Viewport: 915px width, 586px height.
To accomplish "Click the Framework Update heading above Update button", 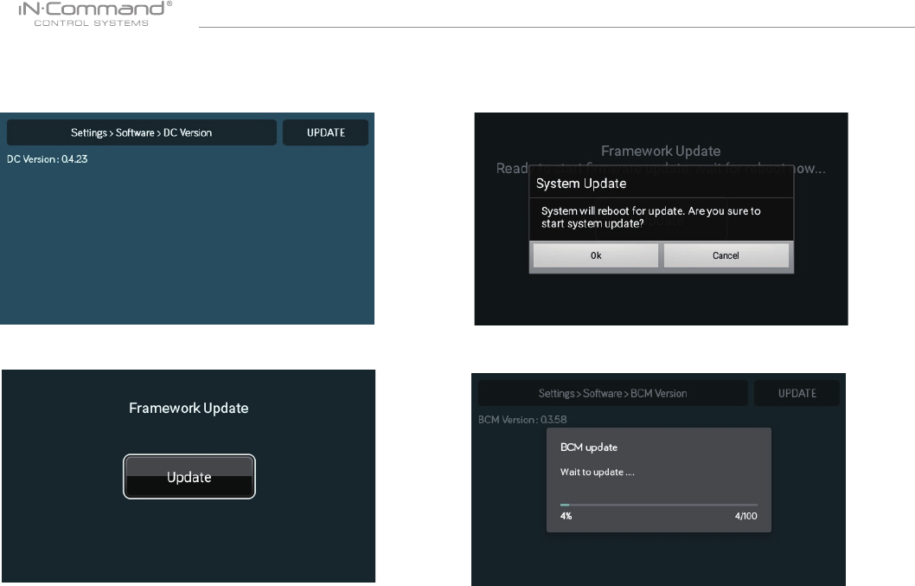I will [189, 408].
